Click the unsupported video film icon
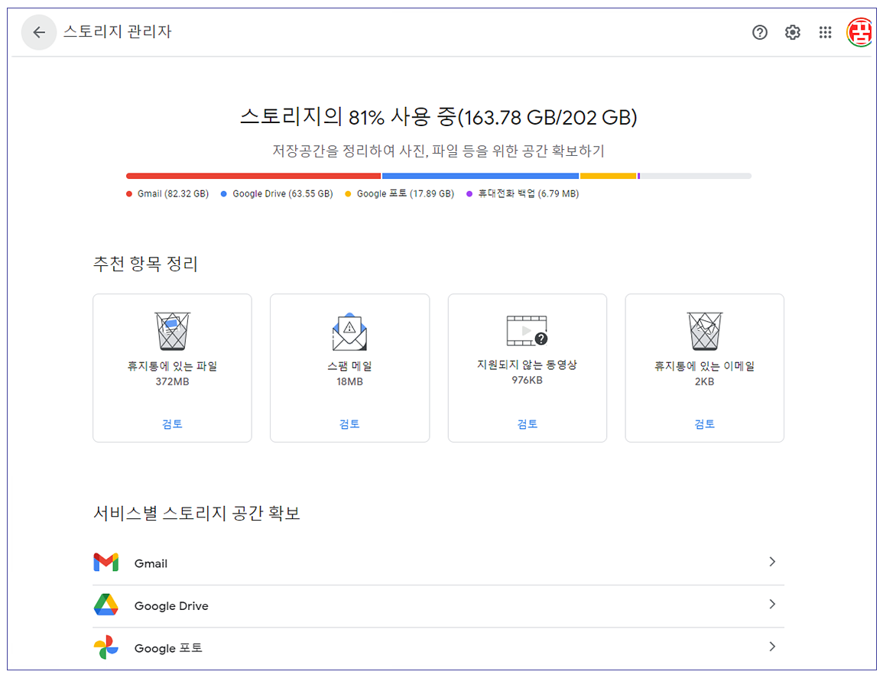 [x=527, y=330]
